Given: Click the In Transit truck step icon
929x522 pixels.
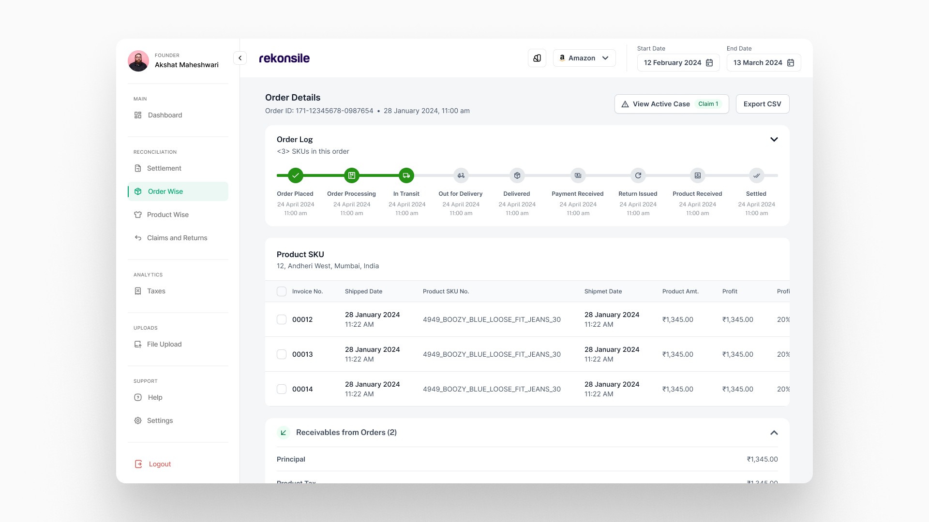Looking at the screenshot, I should tap(406, 175).
